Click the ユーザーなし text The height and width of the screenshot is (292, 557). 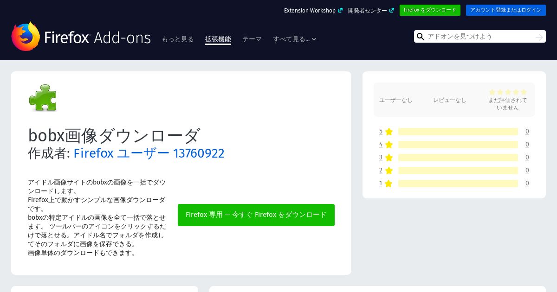[x=396, y=100]
